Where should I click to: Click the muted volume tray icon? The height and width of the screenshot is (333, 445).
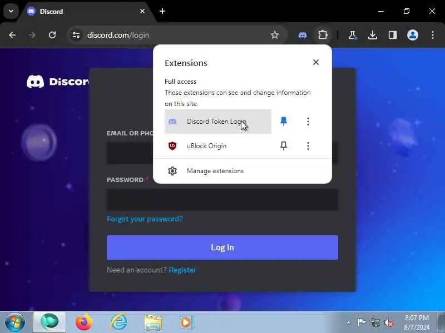[388, 322]
